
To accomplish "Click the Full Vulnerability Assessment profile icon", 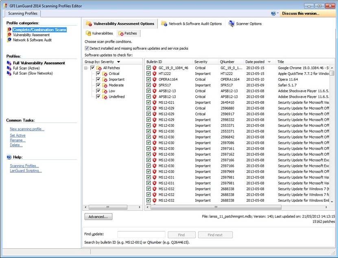I will [9, 63].
